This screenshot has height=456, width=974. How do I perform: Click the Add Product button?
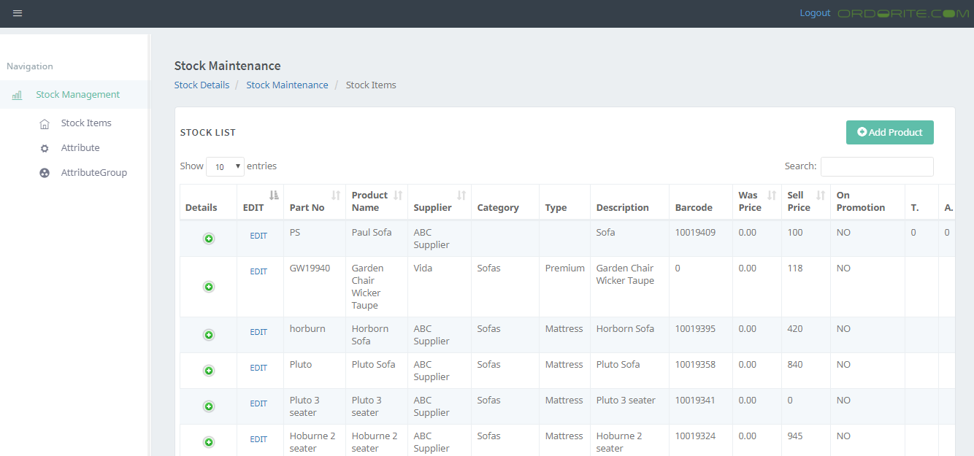889,132
